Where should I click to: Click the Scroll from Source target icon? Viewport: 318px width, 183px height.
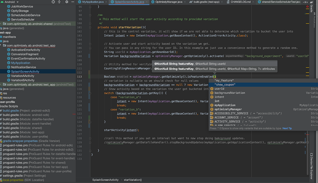[53, 2]
